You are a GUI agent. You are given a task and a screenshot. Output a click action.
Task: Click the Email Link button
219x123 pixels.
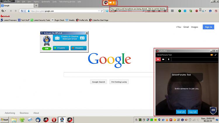coord(181,112)
